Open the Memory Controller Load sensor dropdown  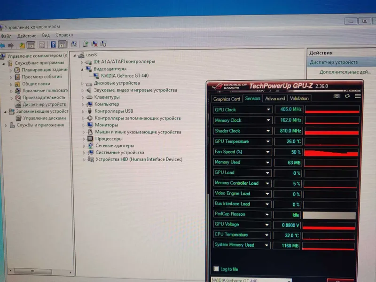267,183
